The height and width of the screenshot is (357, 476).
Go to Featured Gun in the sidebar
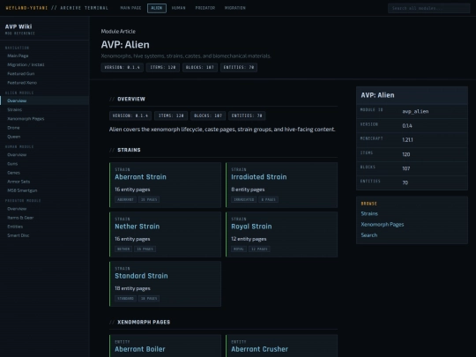click(20, 74)
